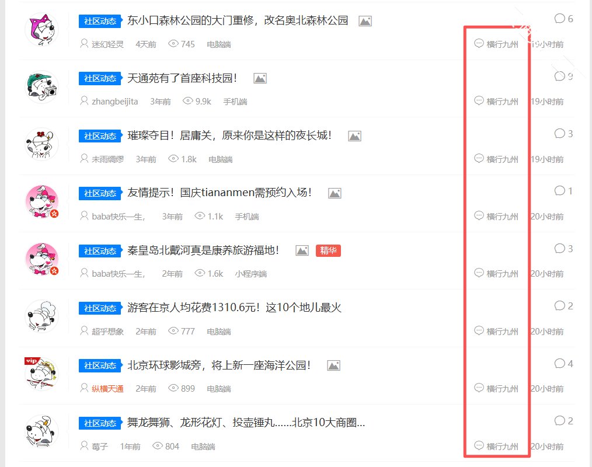Open post 游客在京人均花费1310.6元
The height and width of the screenshot is (467, 592).
234,308
